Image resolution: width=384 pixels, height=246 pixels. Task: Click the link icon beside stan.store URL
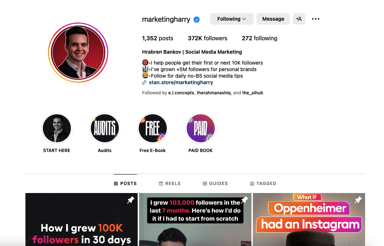144,82
